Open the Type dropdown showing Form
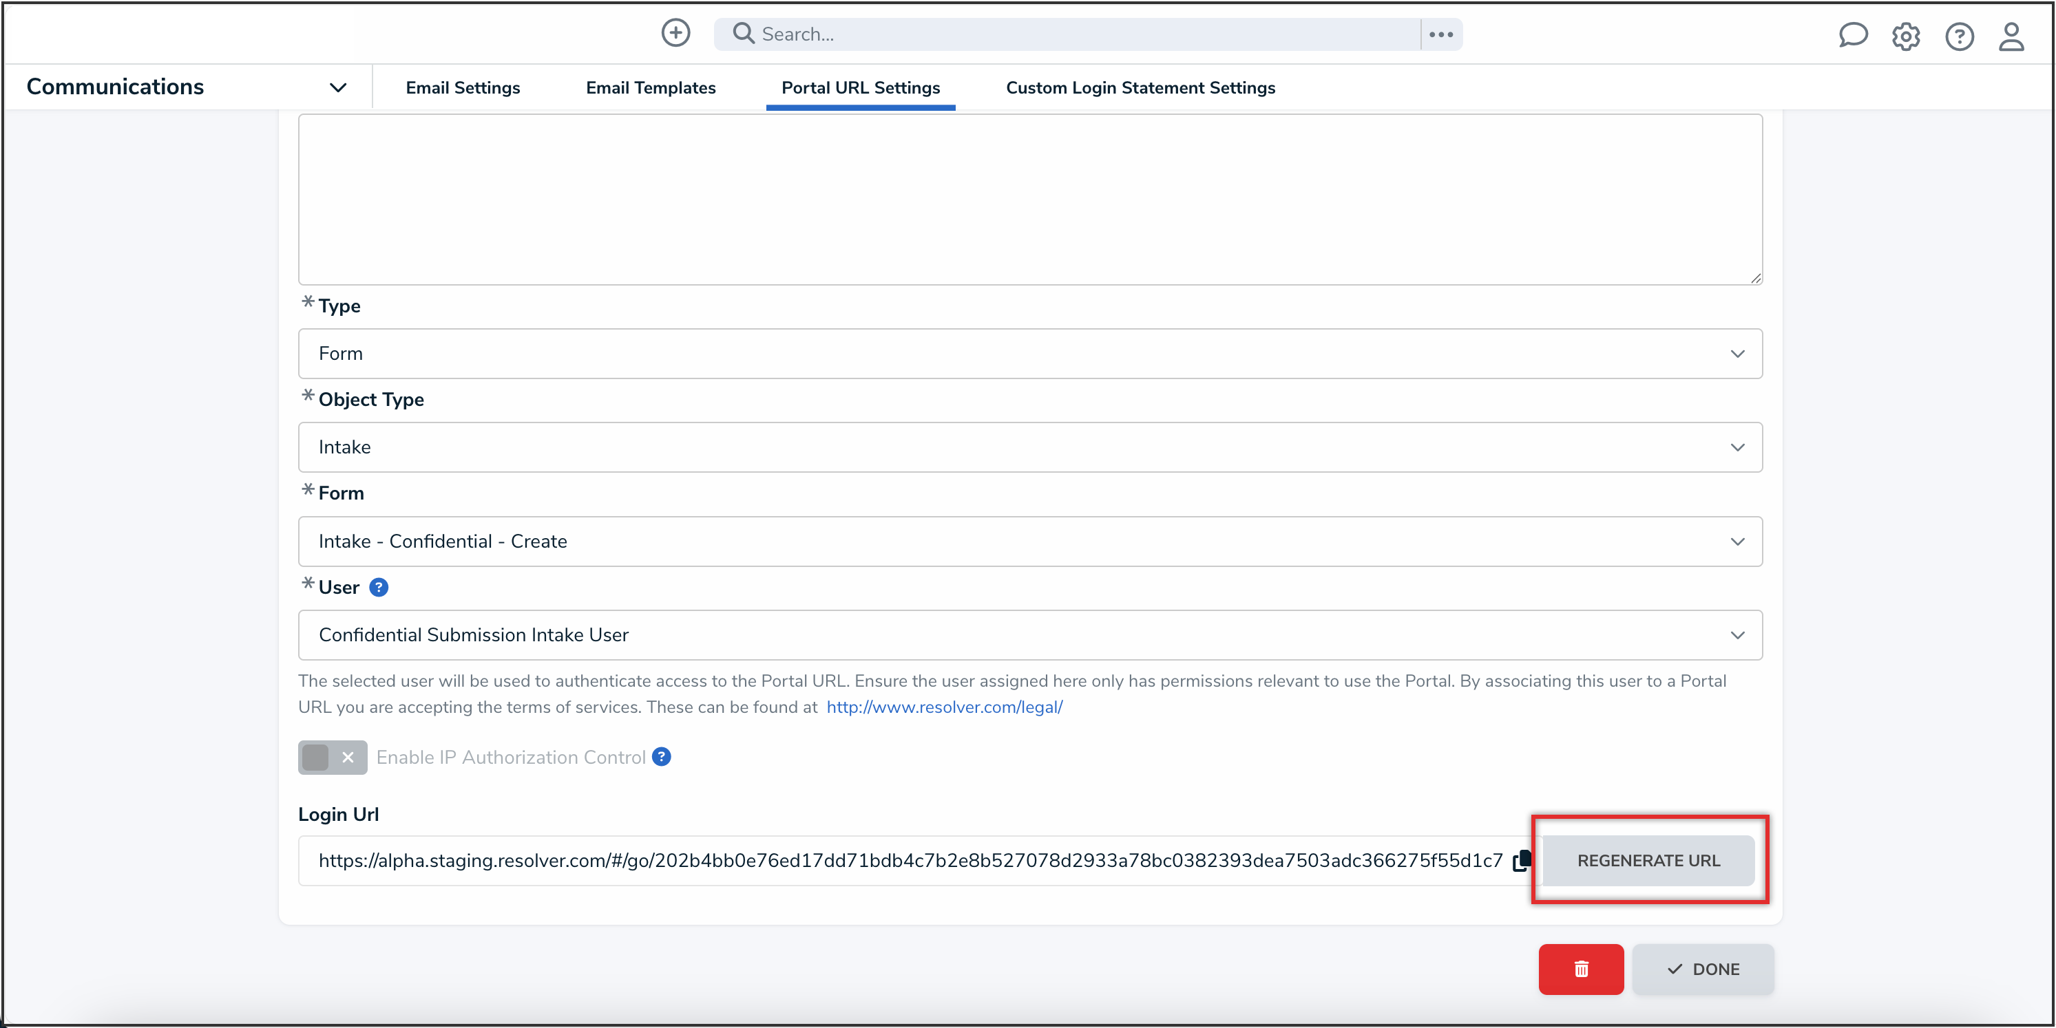2056x1028 pixels. 1029,353
